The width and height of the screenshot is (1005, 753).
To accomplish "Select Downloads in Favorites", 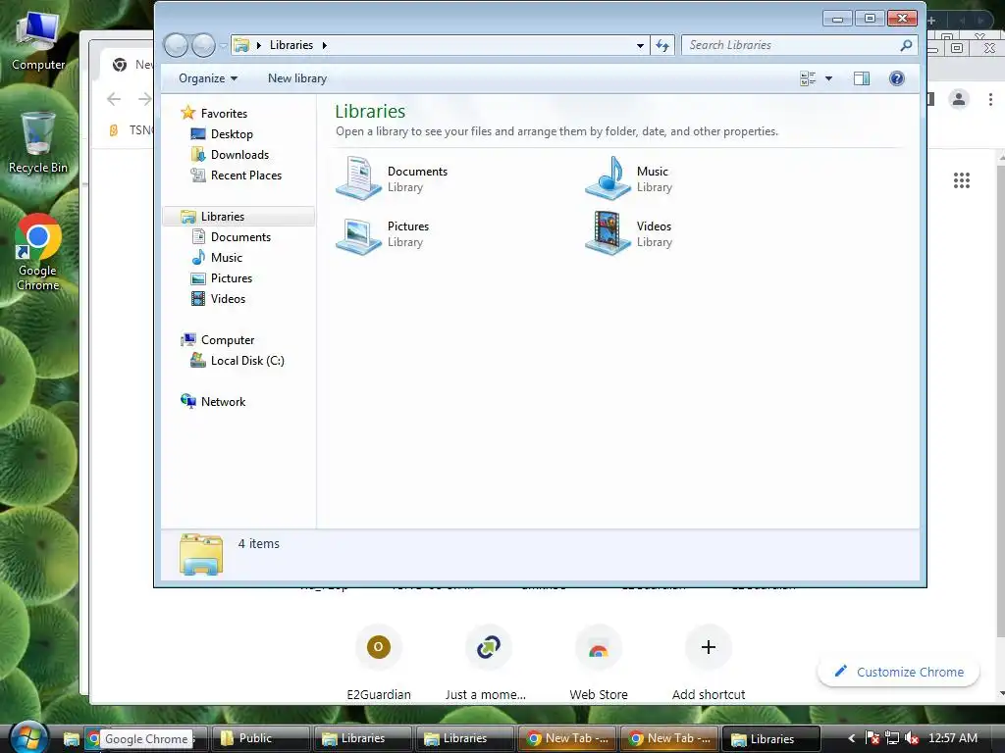I will (239, 154).
